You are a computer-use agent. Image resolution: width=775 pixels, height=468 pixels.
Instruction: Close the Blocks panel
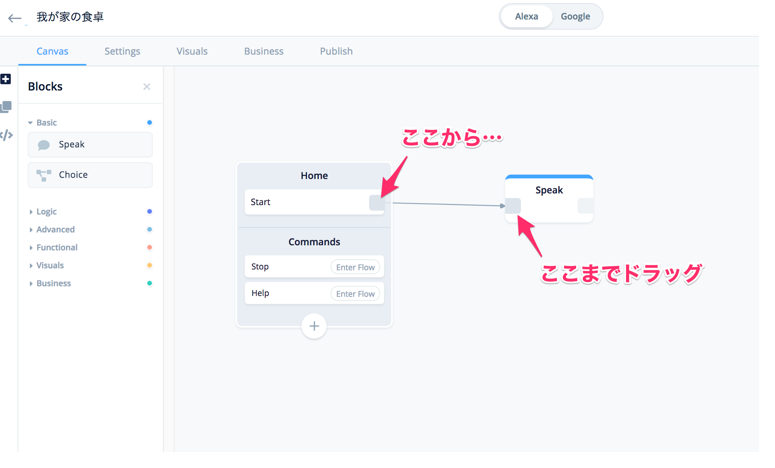tap(146, 87)
